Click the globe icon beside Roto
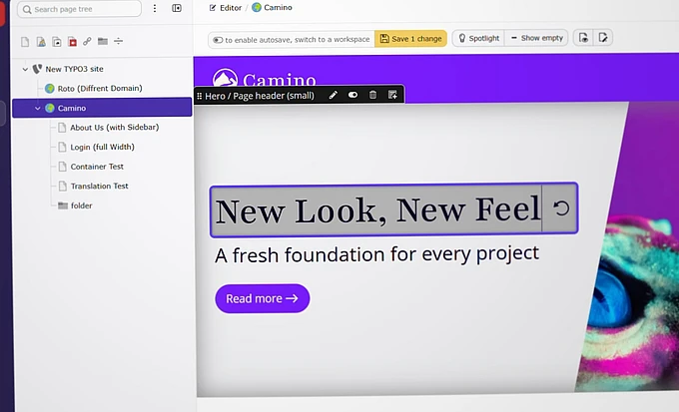The image size is (679, 412). 50,88
